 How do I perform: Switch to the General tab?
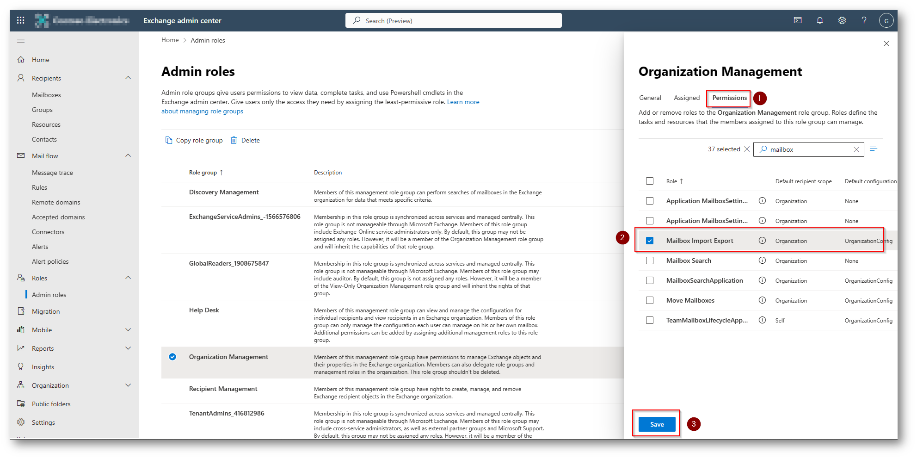pyautogui.click(x=650, y=98)
